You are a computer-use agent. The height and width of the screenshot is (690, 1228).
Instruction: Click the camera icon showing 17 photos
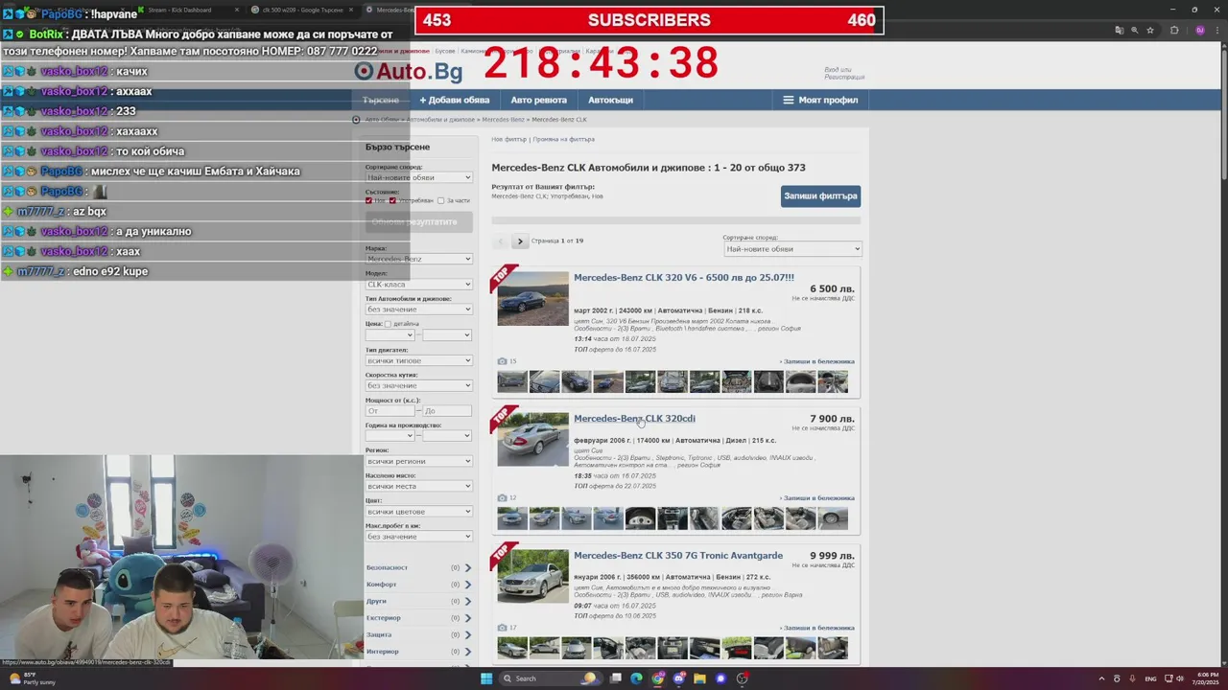pos(502,628)
